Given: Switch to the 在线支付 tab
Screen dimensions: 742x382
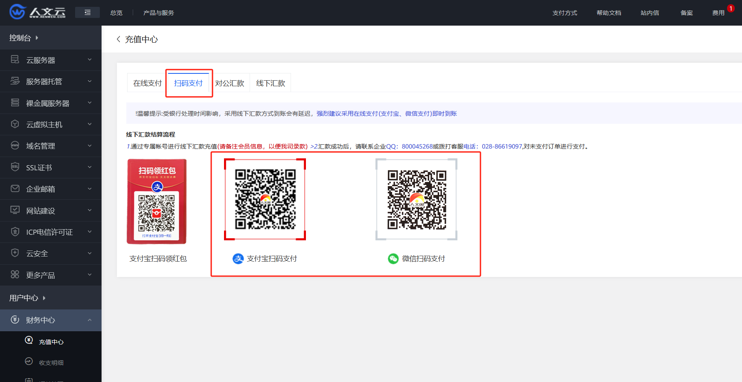Looking at the screenshot, I should click(x=147, y=83).
